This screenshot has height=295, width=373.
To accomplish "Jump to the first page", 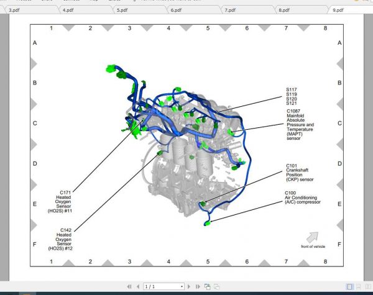I will [129, 287].
